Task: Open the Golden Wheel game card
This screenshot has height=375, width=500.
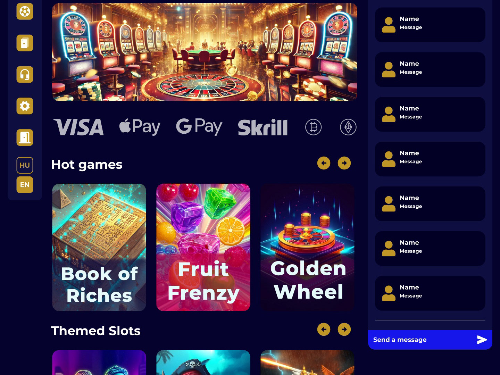Action: [307, 247]
